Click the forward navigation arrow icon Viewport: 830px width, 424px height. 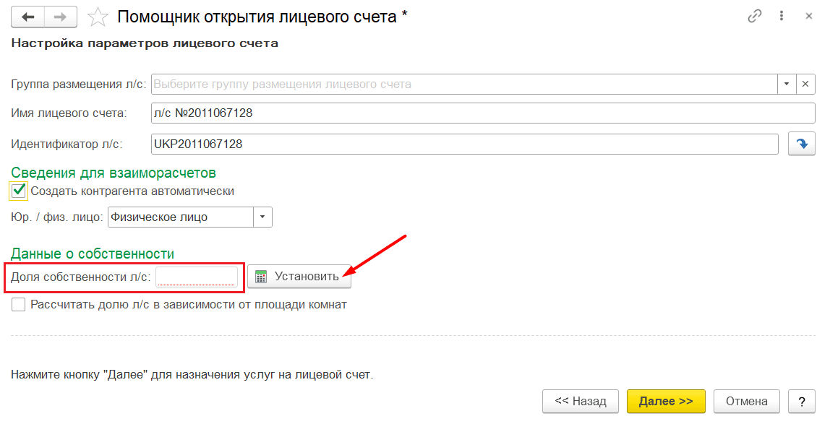point(61,17)
